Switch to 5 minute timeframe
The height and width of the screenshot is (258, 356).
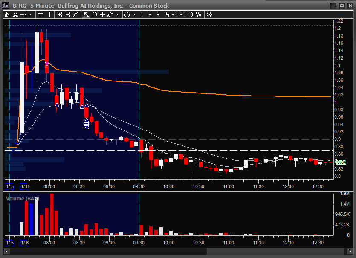click(x=158, y=15)
